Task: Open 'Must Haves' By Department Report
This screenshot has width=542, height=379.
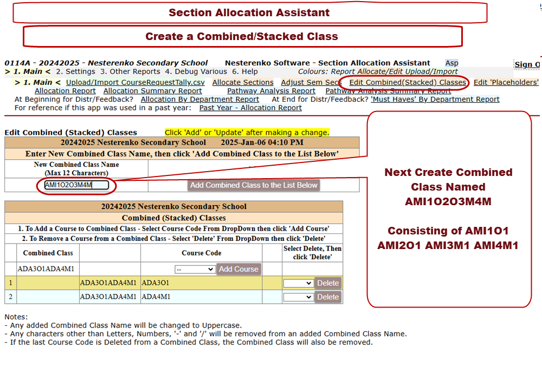Action: tap(435, 100)
